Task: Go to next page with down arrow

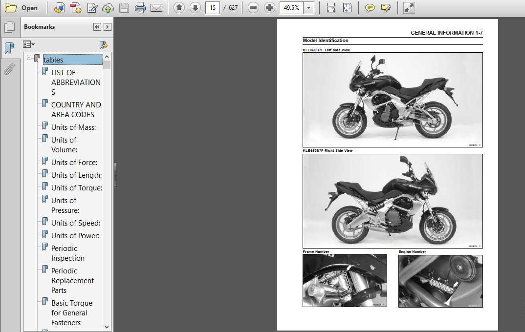Action: click(x=195, y=8)
